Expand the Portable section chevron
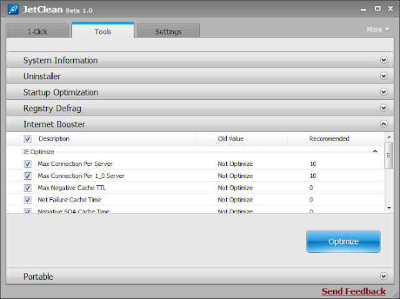This screenshot has width=400, height=299. pos(384,276)
